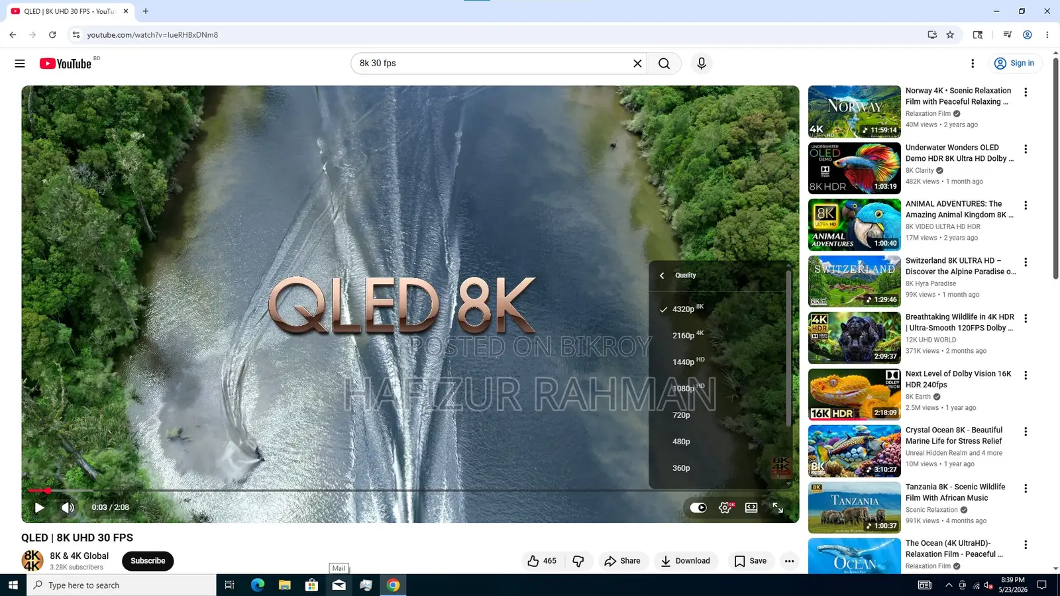1060x596 pixels.
Task: Click the 8K Earth channel name
Action: [x=918, y=397]
